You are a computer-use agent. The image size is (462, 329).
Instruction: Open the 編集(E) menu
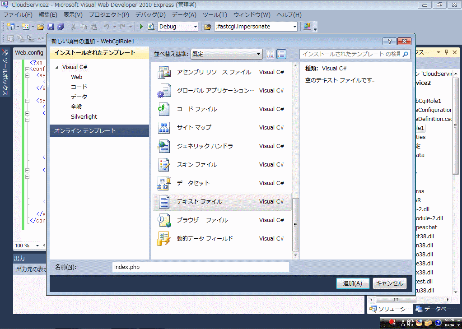point(48,15)
